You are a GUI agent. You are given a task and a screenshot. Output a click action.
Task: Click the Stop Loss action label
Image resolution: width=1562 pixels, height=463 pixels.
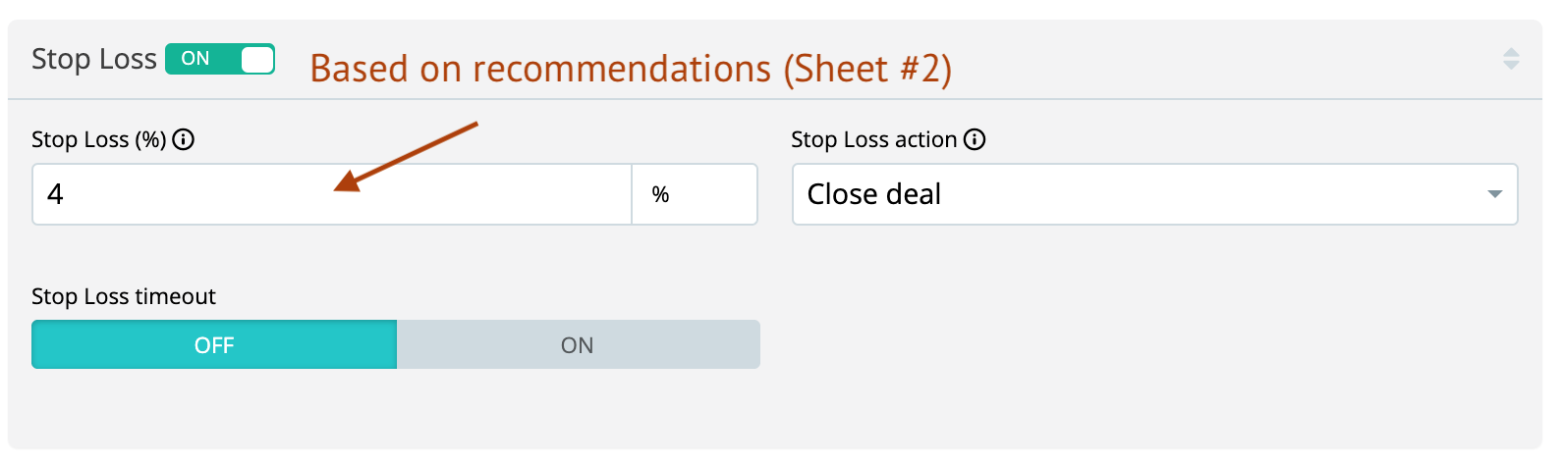[873, 140]
